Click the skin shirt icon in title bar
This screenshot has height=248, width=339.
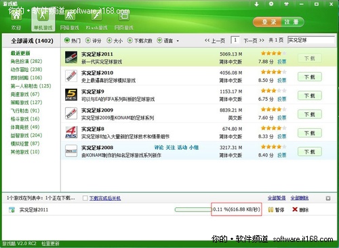tap(286, 4)
